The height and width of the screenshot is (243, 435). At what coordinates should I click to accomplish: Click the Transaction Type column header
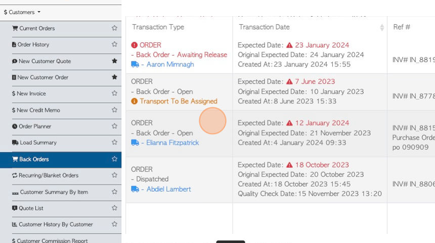tap(158, 27)
